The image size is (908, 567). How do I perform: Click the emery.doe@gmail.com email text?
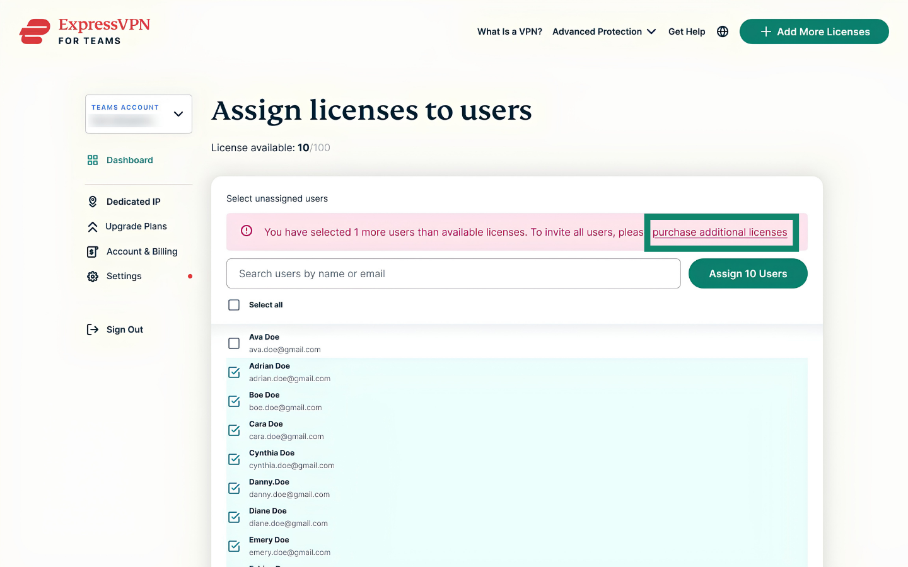(289, 553)
